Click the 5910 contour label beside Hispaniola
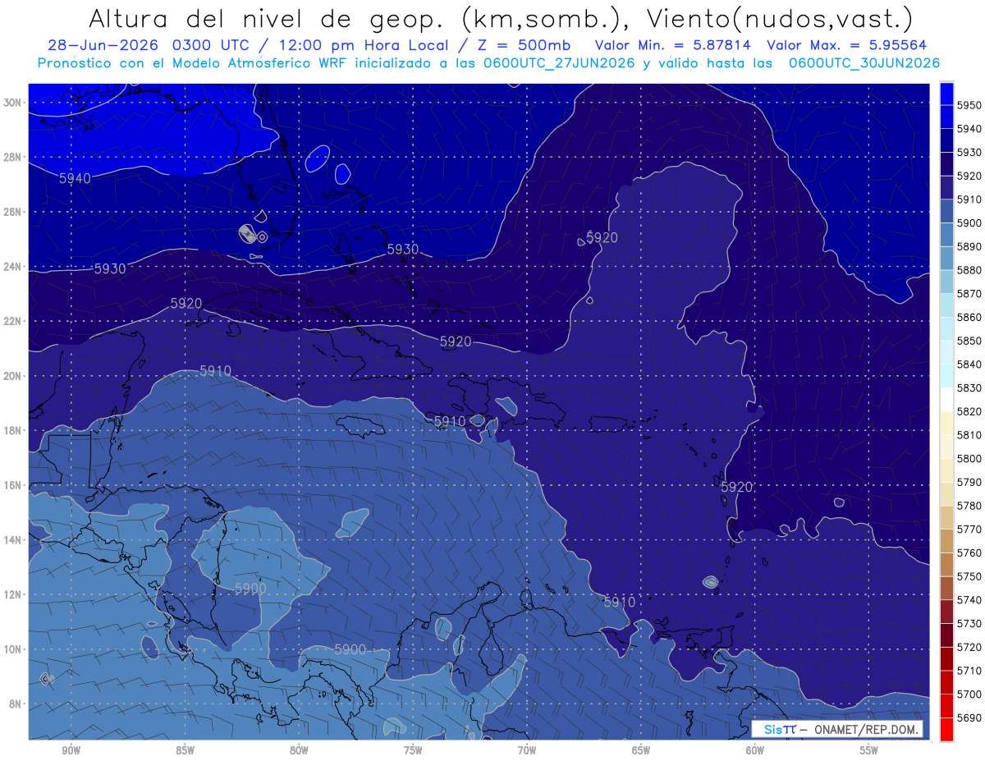 (450, 421)
